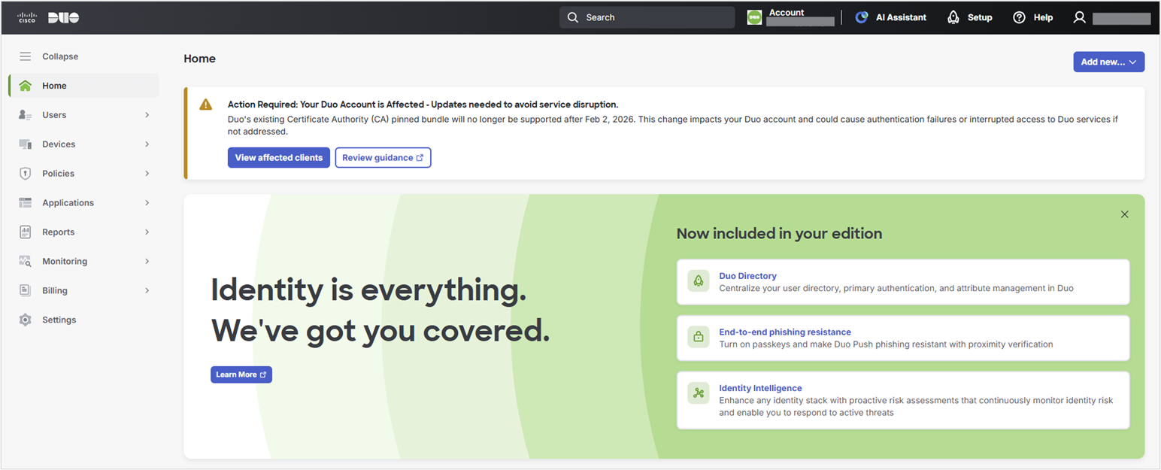
Task: Click the Setup rocket icon
Action: pyautogui.click(x=953, y=17)
